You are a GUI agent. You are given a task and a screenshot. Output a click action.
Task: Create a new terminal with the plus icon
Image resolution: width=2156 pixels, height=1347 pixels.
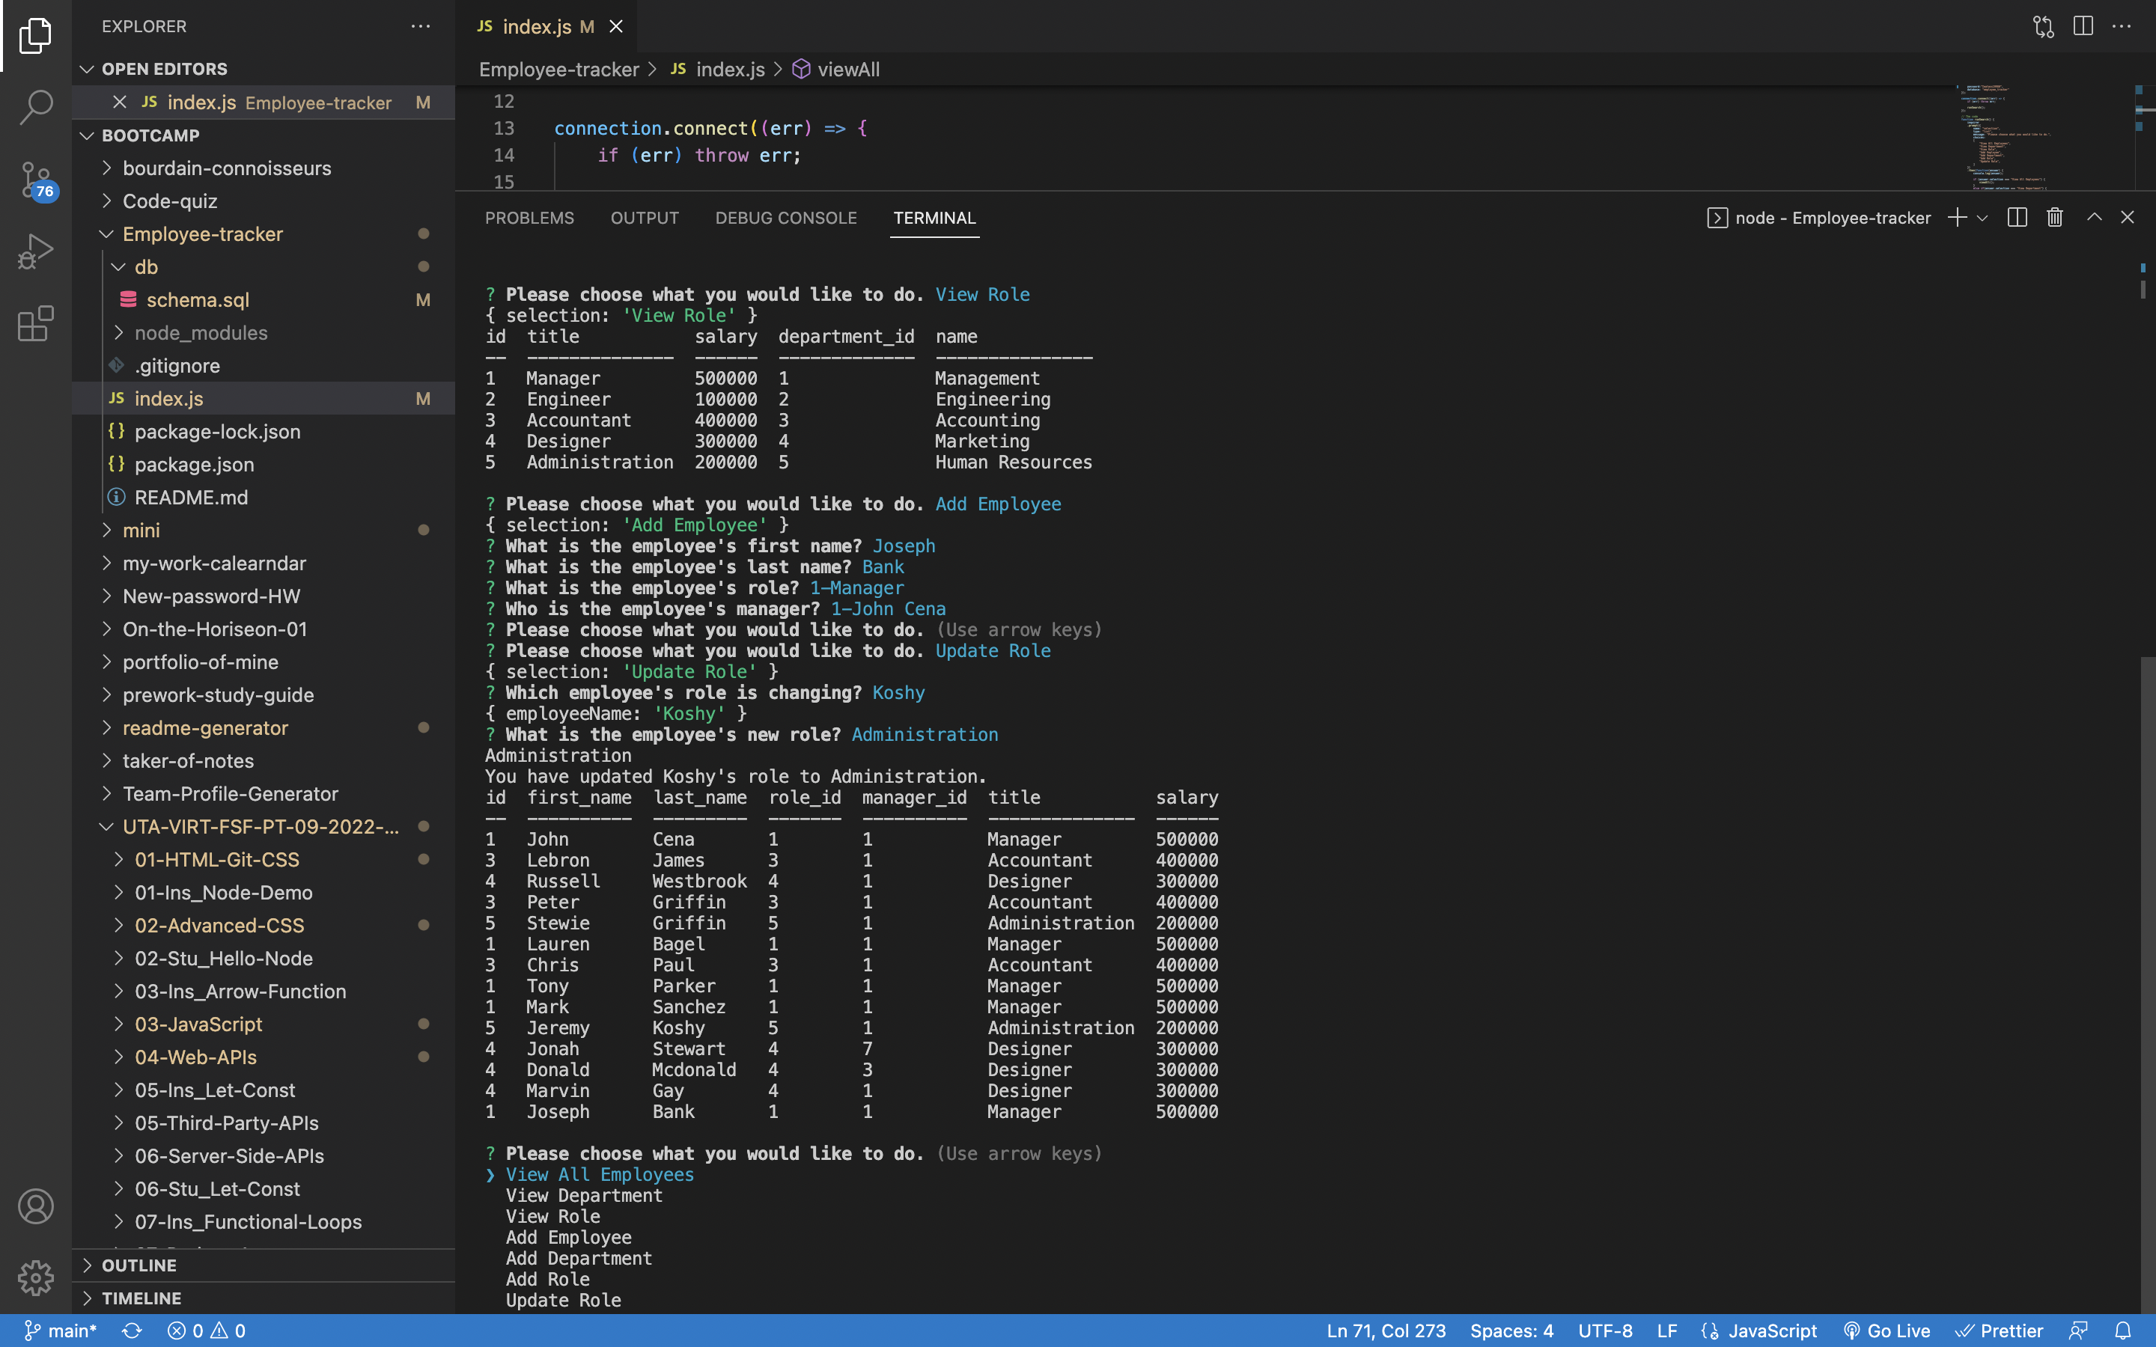click(x=1956, y=216)
